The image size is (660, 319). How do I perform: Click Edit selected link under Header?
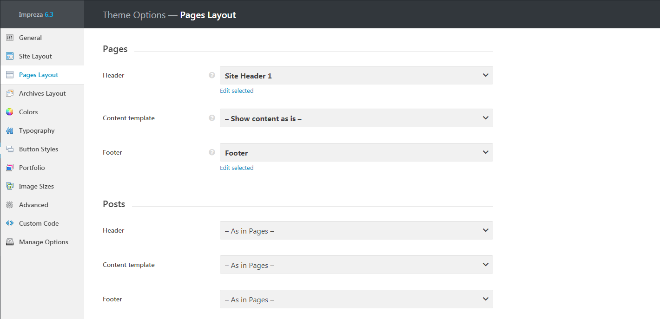pyautogui.click(x=237, y=91)
